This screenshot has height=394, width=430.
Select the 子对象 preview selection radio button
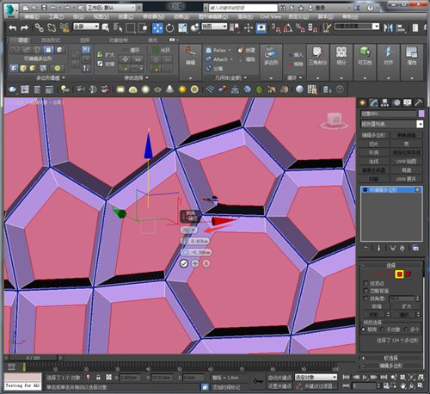click(x=382, y=329)
